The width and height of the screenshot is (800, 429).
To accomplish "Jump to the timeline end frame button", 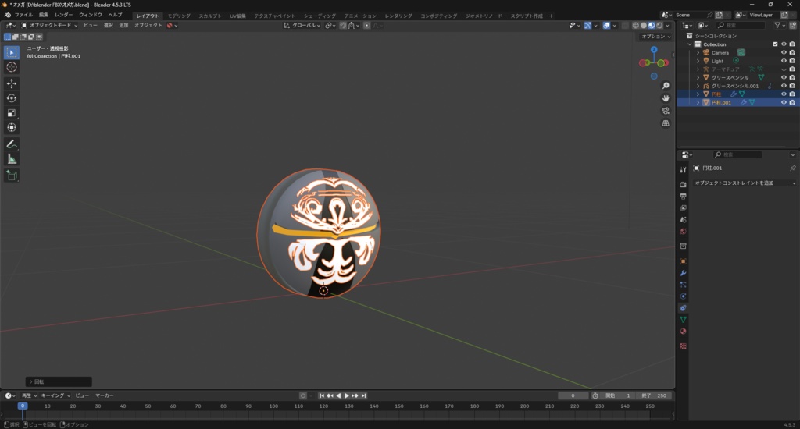I will [x=363, y=396].
